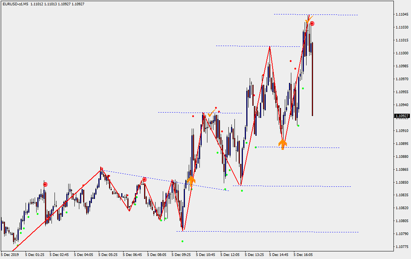The height and width of the screenshot is (259, 411).
Task: Click the red circled marker near 1.11030
Action: click(x=312, y=24)
